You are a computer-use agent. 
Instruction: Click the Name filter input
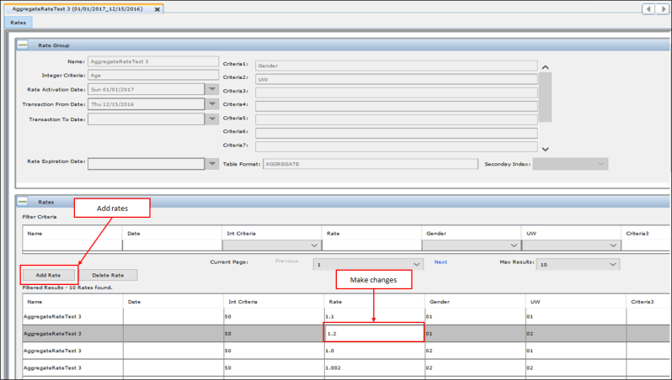pyautogui.click(x=72, y=245)
